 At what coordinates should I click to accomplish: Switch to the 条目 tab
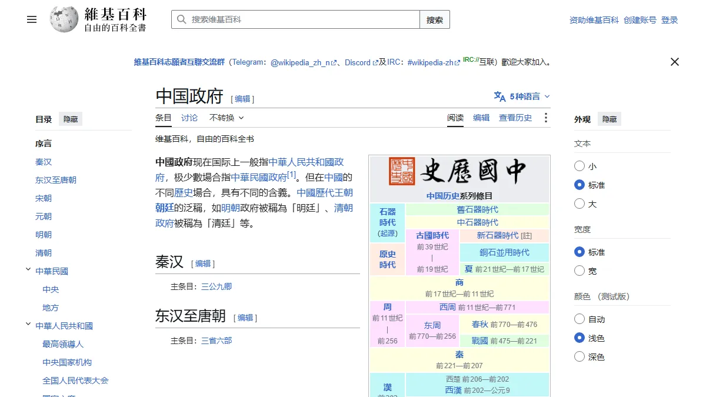point(164,118)
